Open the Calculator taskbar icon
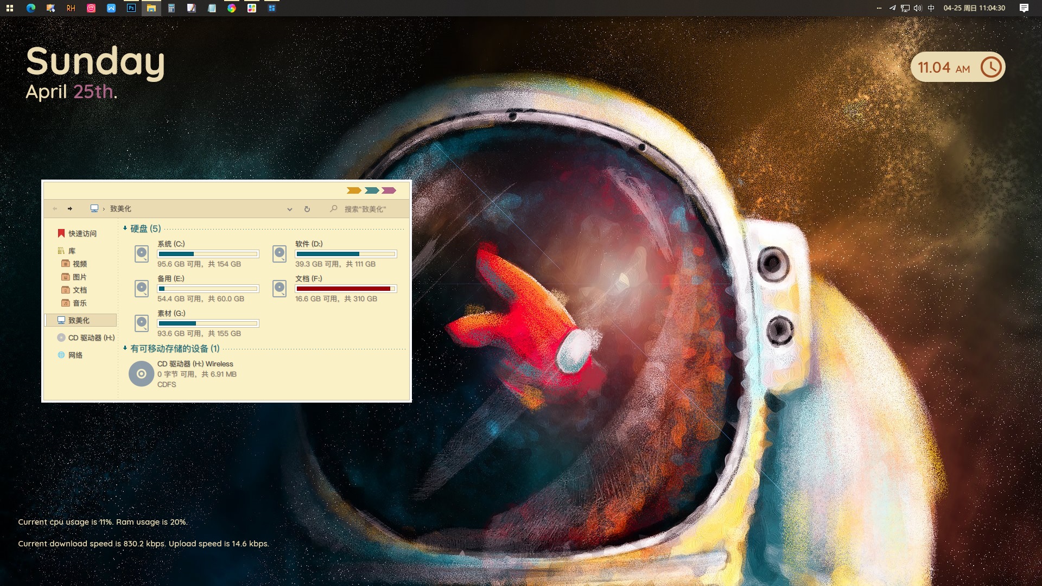 [171, 8]
